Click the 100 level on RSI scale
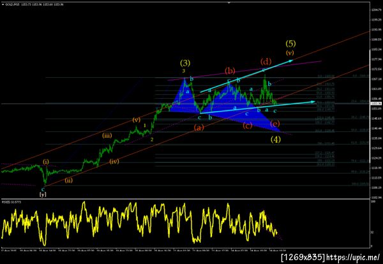This screenshot has width=383, height=264. [373, 202]
